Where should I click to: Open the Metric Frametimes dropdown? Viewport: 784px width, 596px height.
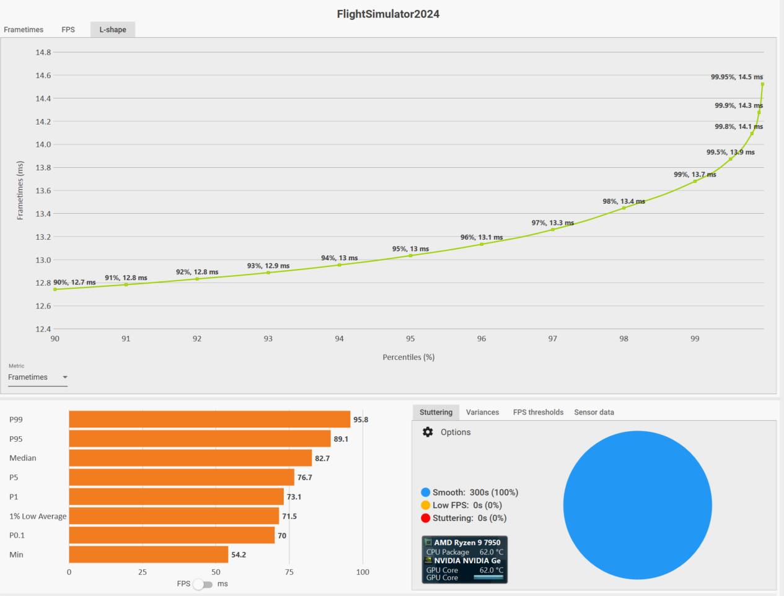click(x=37, y=377)
